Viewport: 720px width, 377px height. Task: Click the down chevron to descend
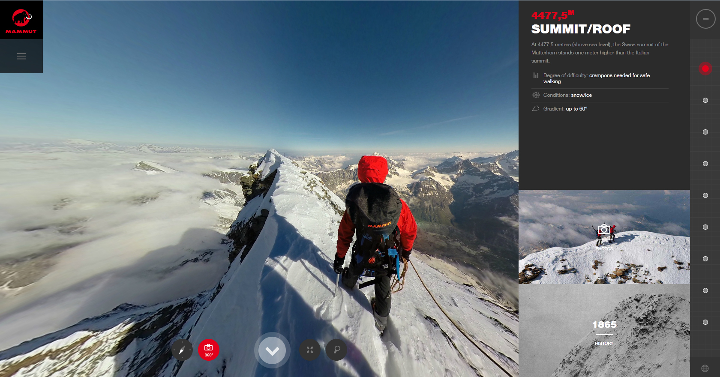[x=272, y=351]
